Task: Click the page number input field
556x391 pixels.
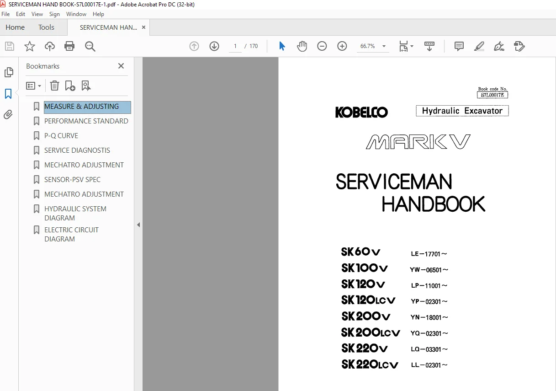Action: click(x=235, y=46)
